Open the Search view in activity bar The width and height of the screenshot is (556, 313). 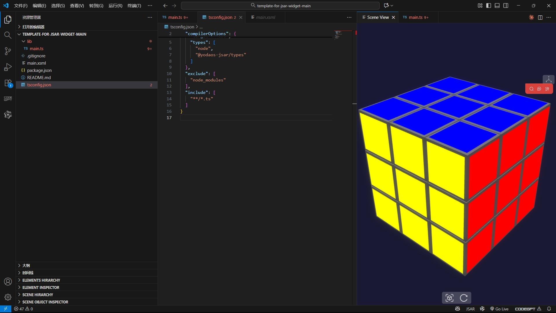[8, 35]
